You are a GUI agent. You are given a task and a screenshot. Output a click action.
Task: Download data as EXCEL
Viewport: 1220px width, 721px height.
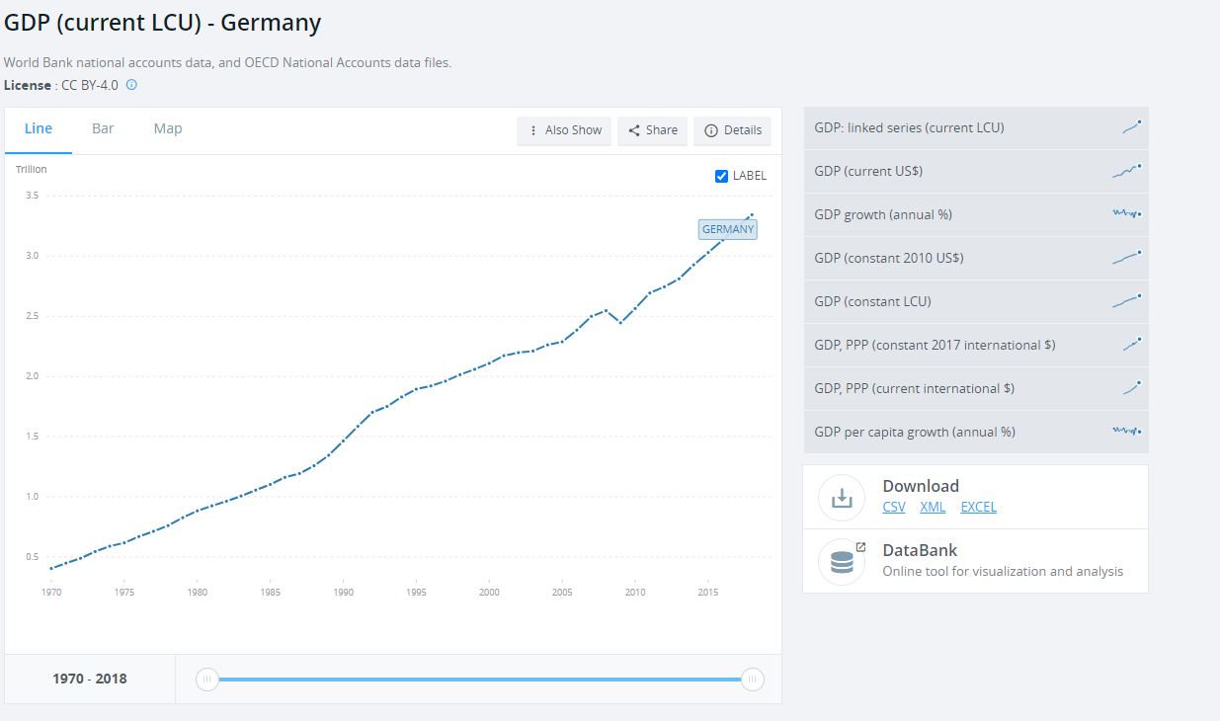click(x=978, y=507)
